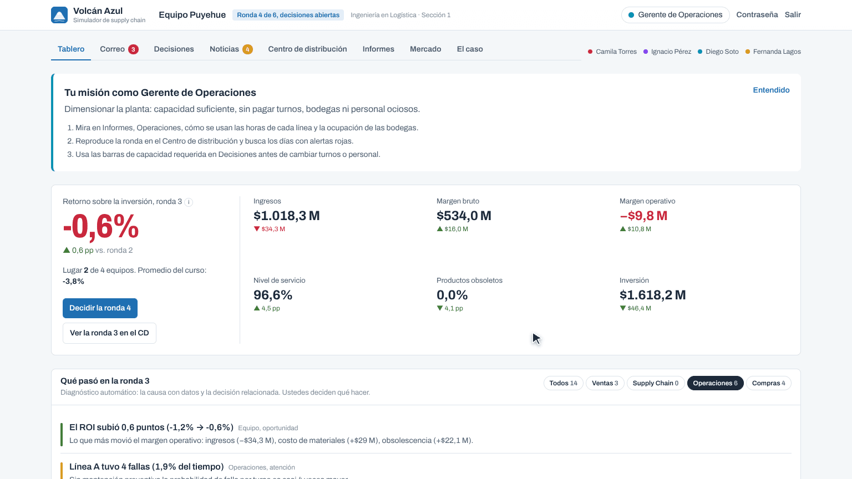Click the purple dot beside Ignacio Pérez
This screenshot has height=479, width=852.
click(x=646, y=52)
